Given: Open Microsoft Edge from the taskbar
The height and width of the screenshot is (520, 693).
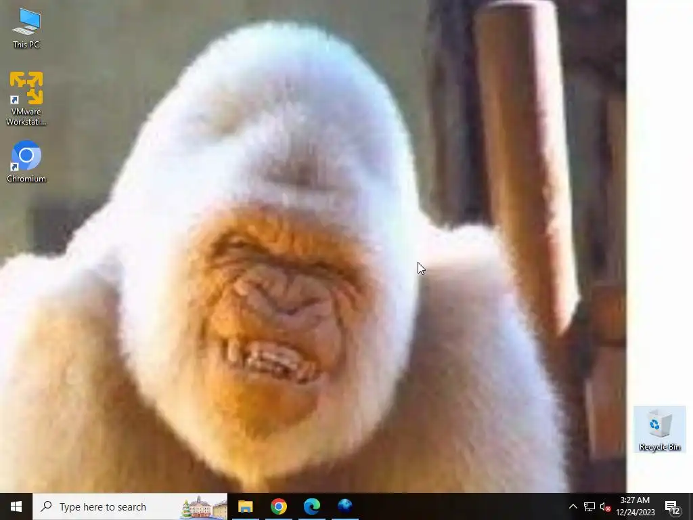Looking at the screenshot, I should point(311,506).
